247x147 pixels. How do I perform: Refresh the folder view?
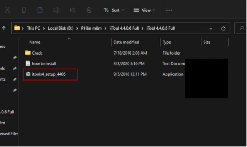tap(223, 29)
